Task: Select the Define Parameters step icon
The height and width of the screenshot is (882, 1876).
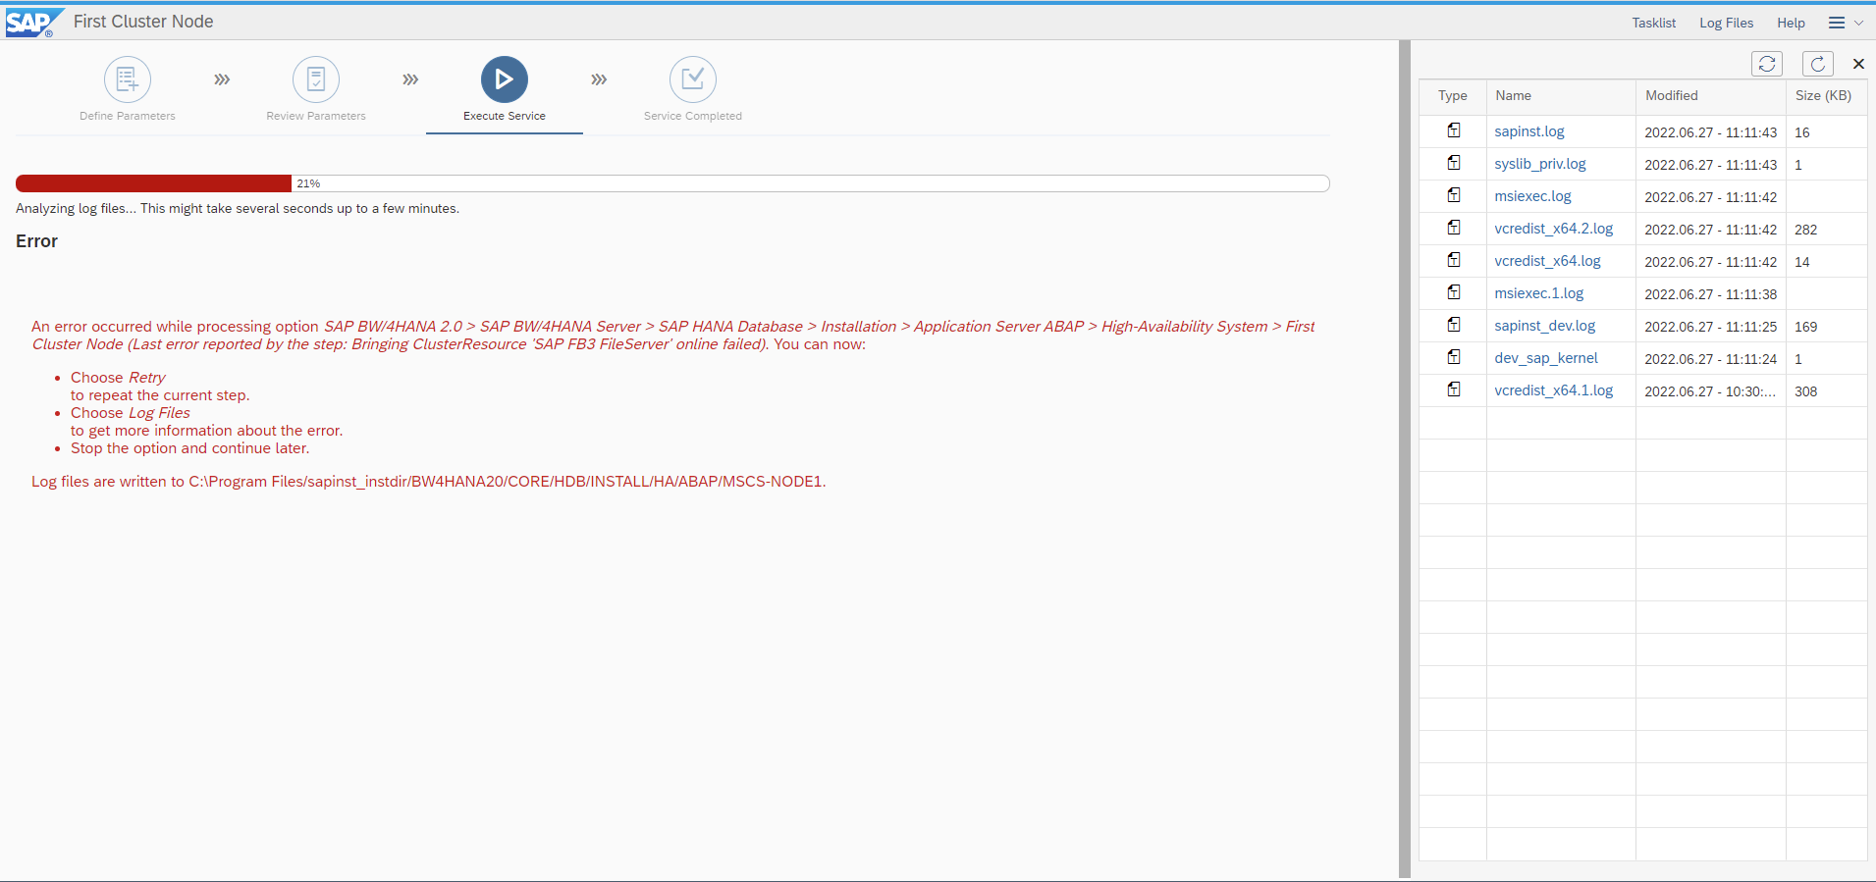Action: point(128,79)
